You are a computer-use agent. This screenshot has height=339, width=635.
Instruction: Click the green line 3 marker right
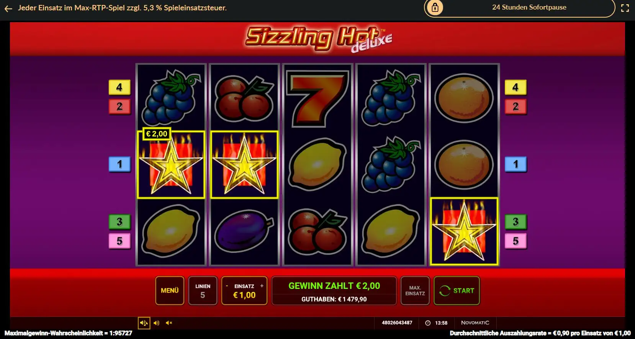(516, 222)
